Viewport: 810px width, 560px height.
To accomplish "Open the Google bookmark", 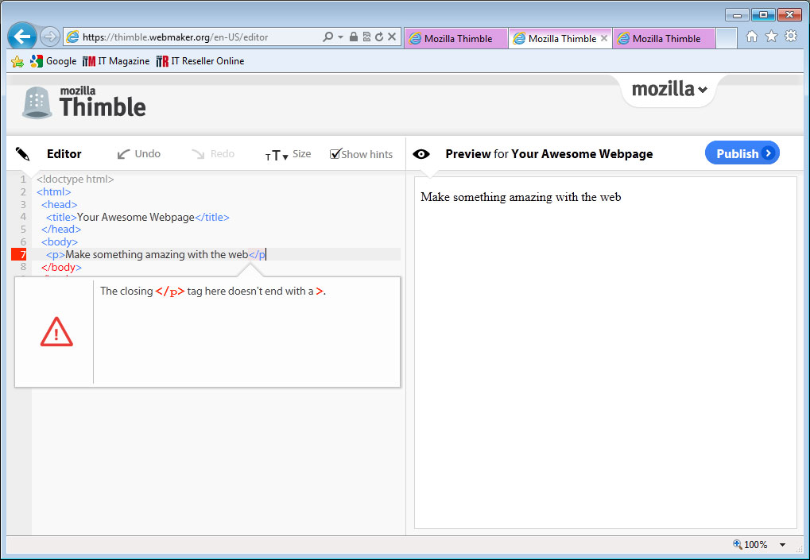I will point(53,61).
